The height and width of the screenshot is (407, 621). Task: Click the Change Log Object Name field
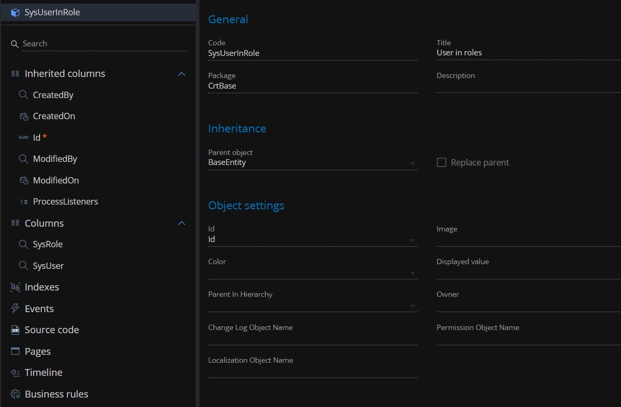pos(312,338)
